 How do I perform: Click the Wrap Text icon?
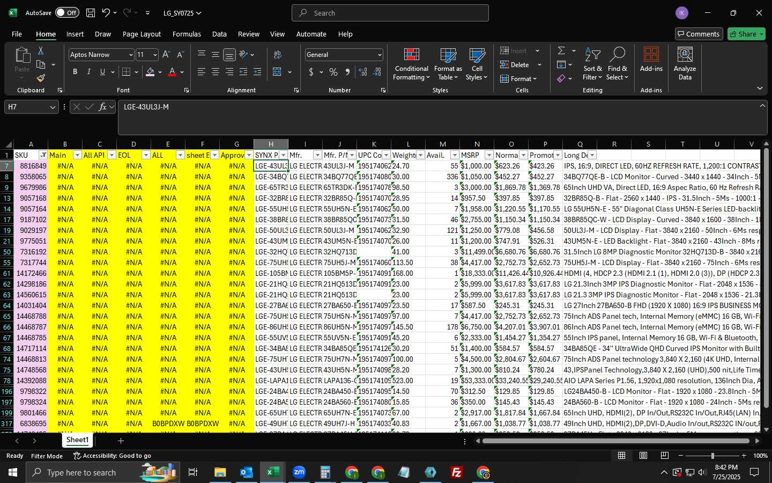[278, 55]
